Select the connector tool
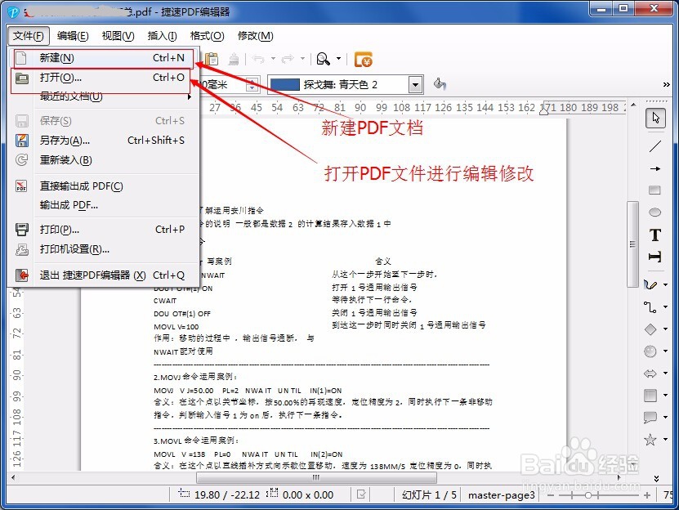 click(650, 306)
